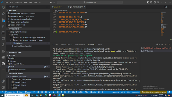
Task: Click the Flash action
Action: (x=12, y=67)
